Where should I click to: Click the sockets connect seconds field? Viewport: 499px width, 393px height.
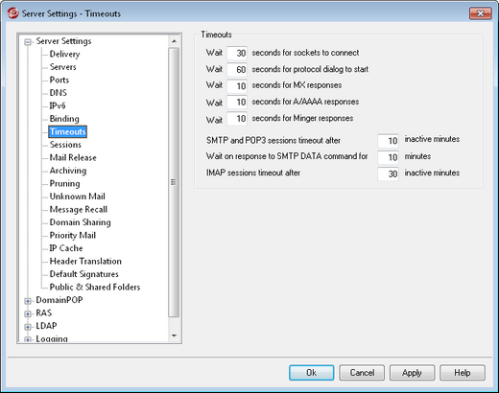point(237,53)
